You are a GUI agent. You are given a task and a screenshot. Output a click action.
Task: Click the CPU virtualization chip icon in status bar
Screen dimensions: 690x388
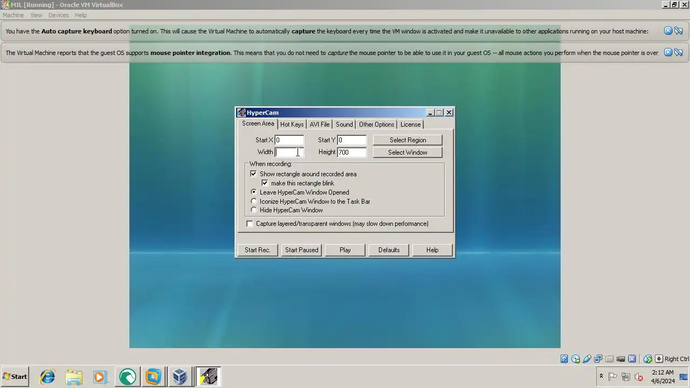[632, 359]
